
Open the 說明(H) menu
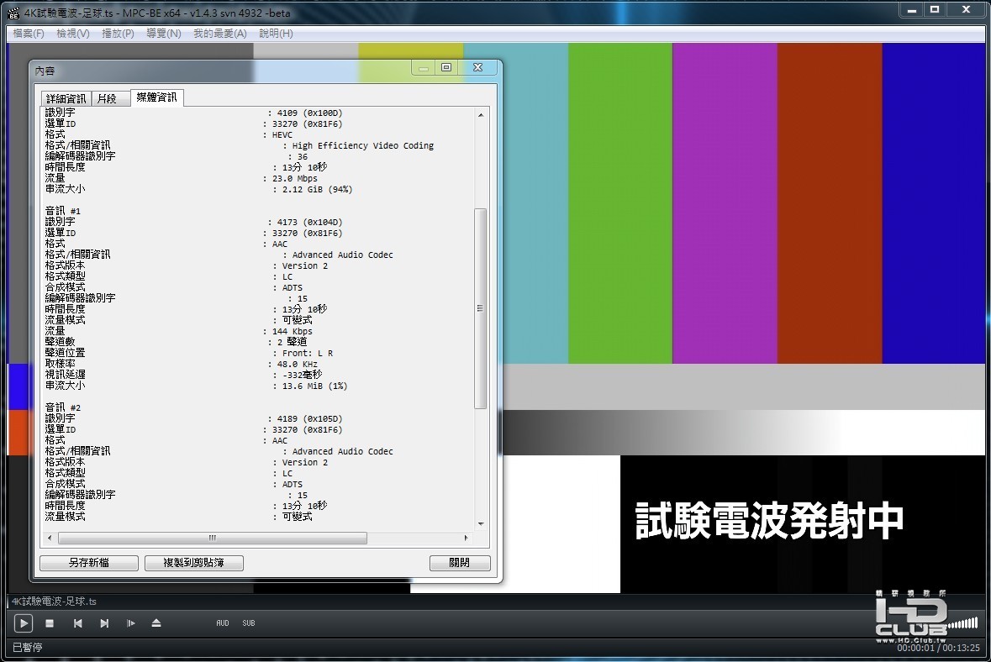(276, 34)
